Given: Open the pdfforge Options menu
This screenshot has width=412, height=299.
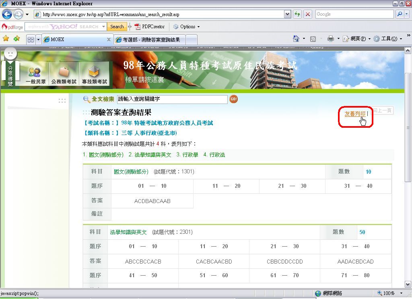Looking at the screenshot, I should point(187,27).
